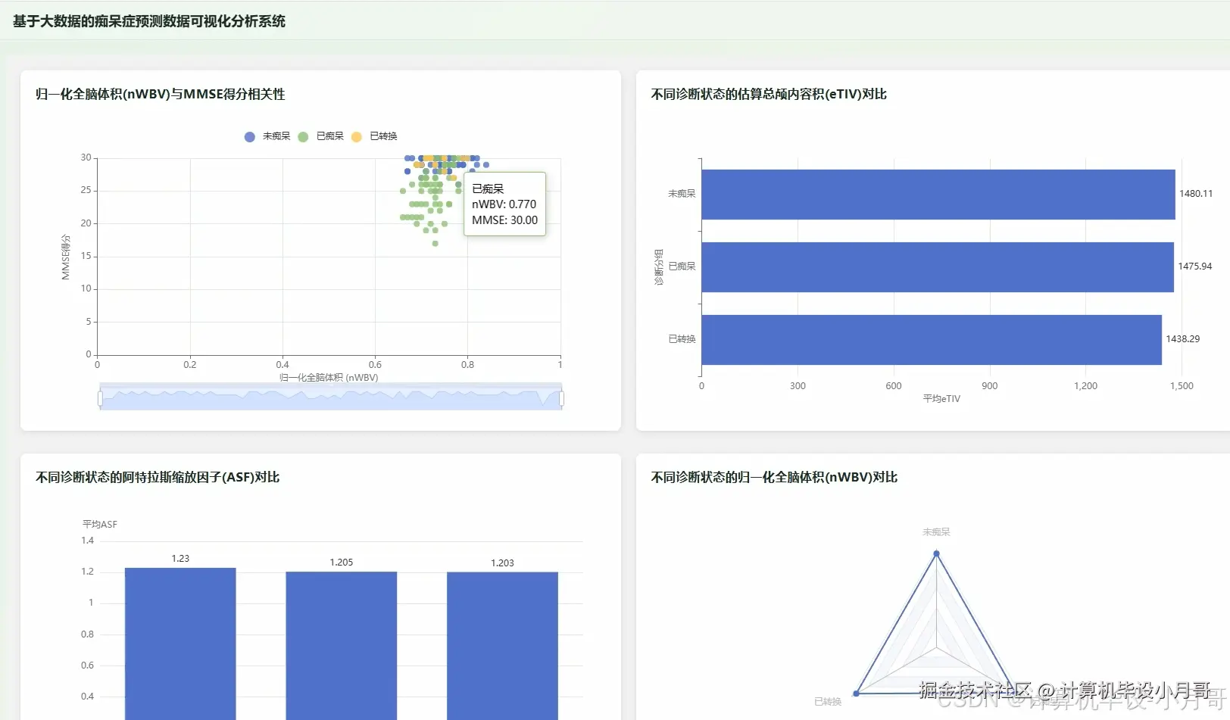
Task: Click the 未痴呆 eTIV bar 1480.11
Action: tap(938, 195)
